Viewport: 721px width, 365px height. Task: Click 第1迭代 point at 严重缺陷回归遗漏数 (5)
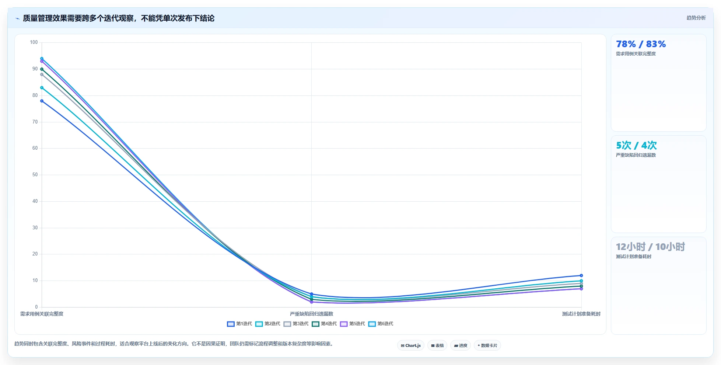click(x=311, y=294)
